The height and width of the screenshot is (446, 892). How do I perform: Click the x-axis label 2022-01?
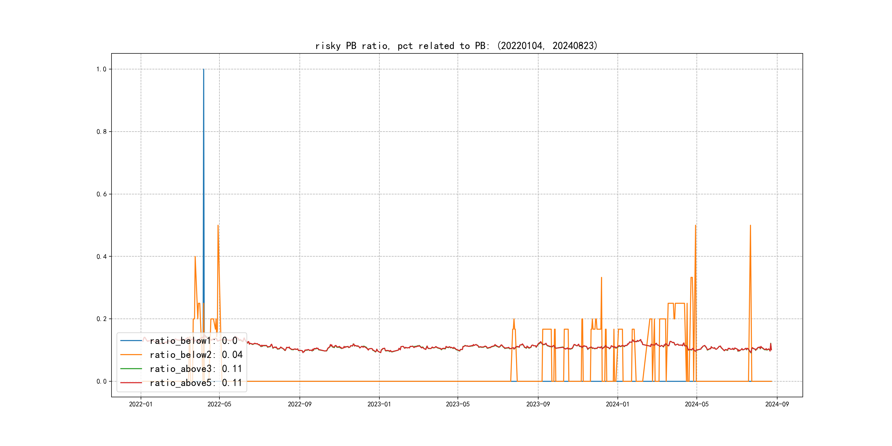[x=141, y=404]
